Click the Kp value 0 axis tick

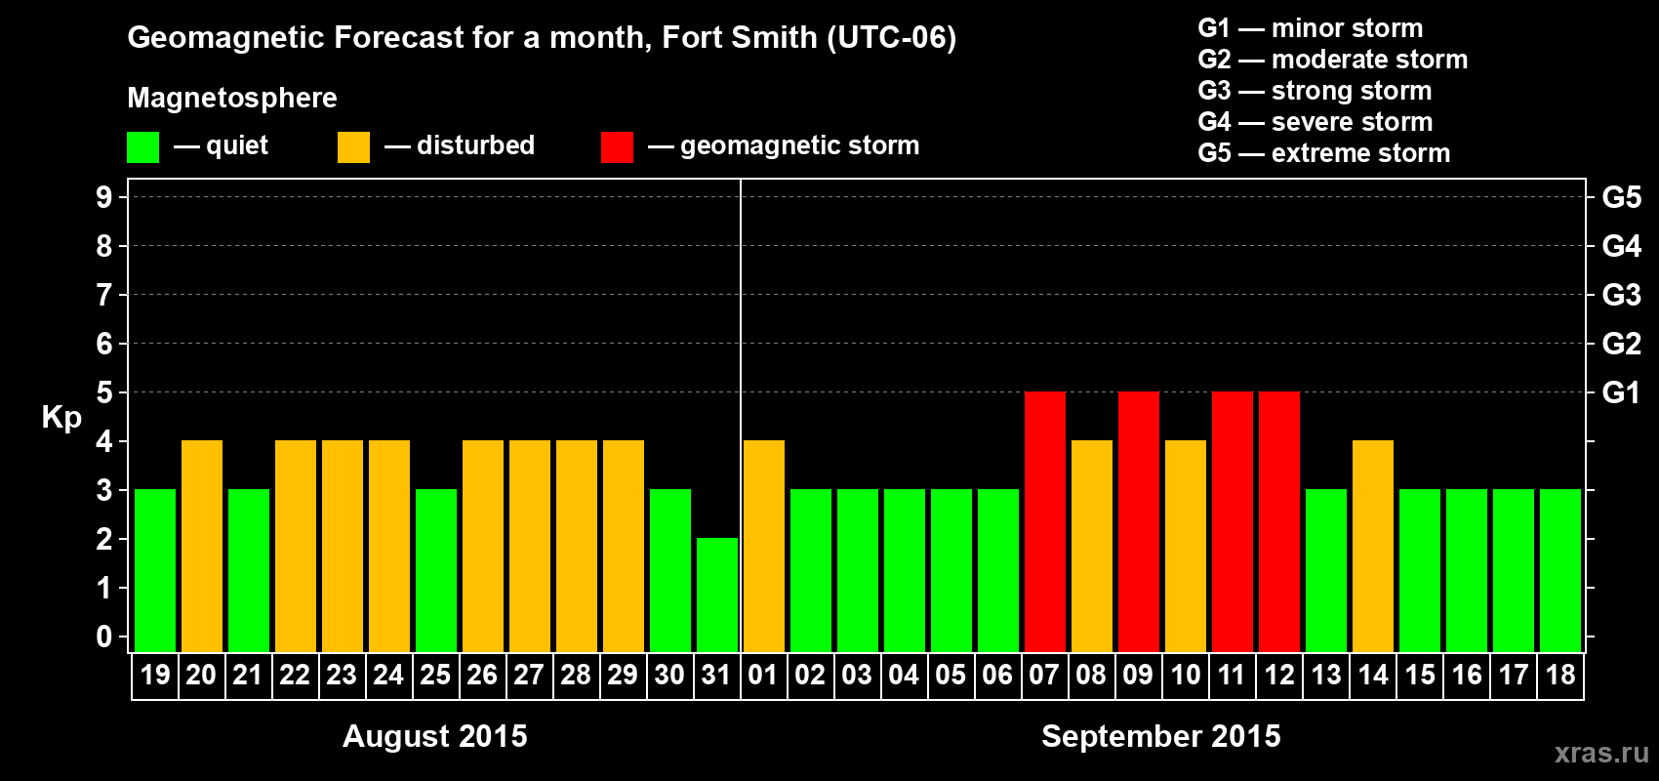[104, 637]
